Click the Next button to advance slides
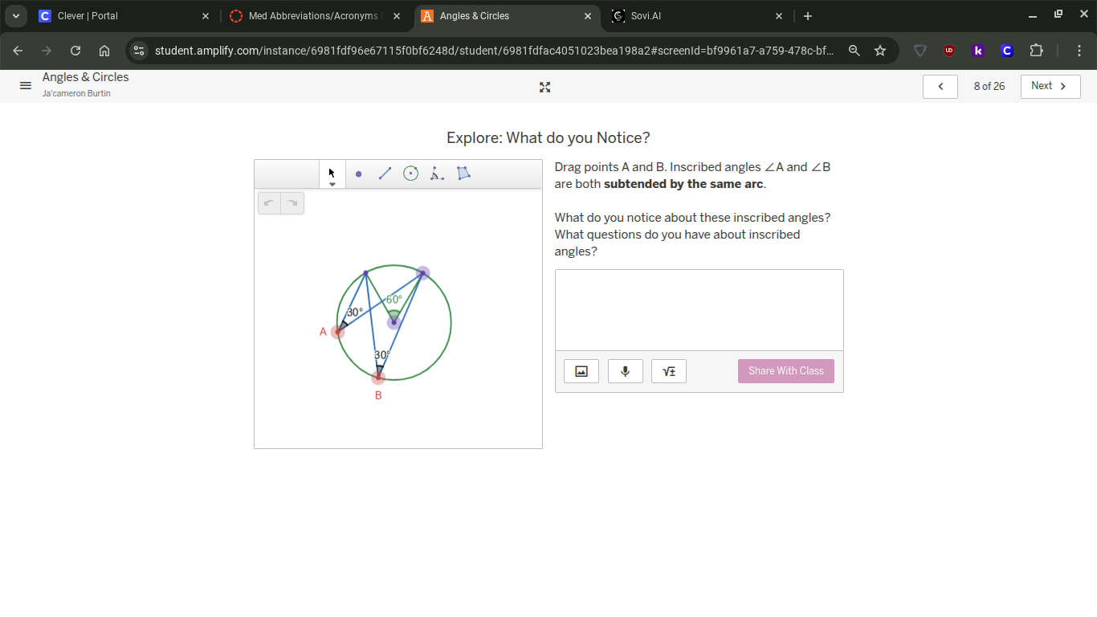 point(1050,86)
